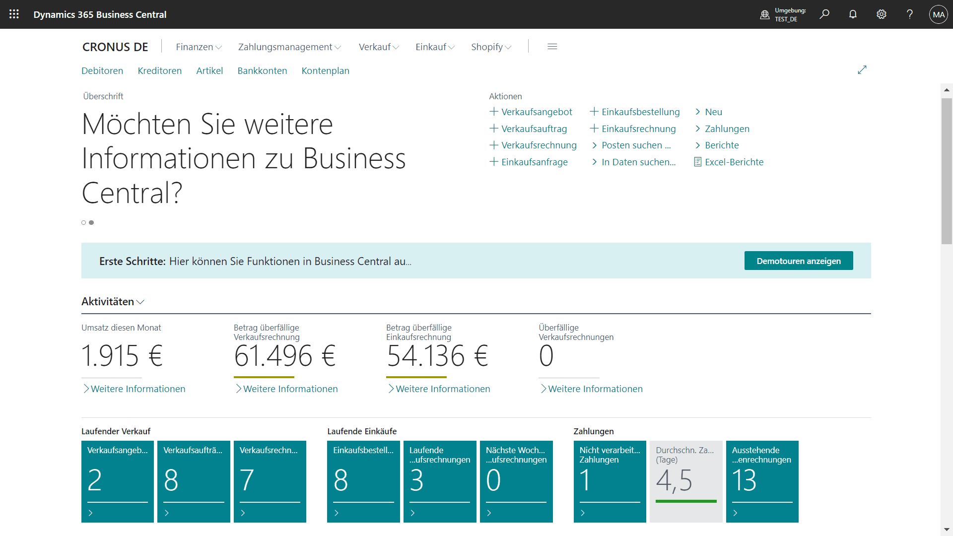Viewport: 953px width, 536px height.
Task: Open the app launcher waffle icon
Action: [14, 14]
